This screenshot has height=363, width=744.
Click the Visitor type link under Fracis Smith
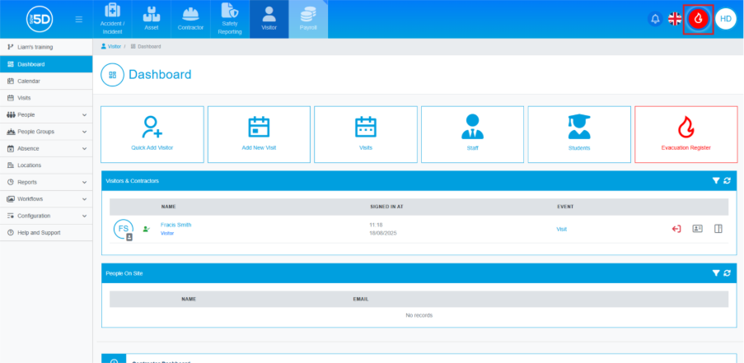(167, 233)
